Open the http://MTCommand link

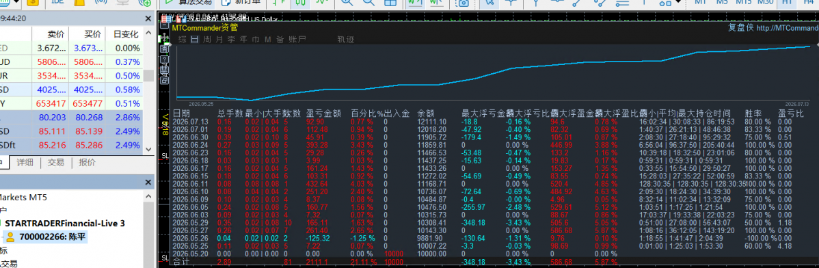788,27
